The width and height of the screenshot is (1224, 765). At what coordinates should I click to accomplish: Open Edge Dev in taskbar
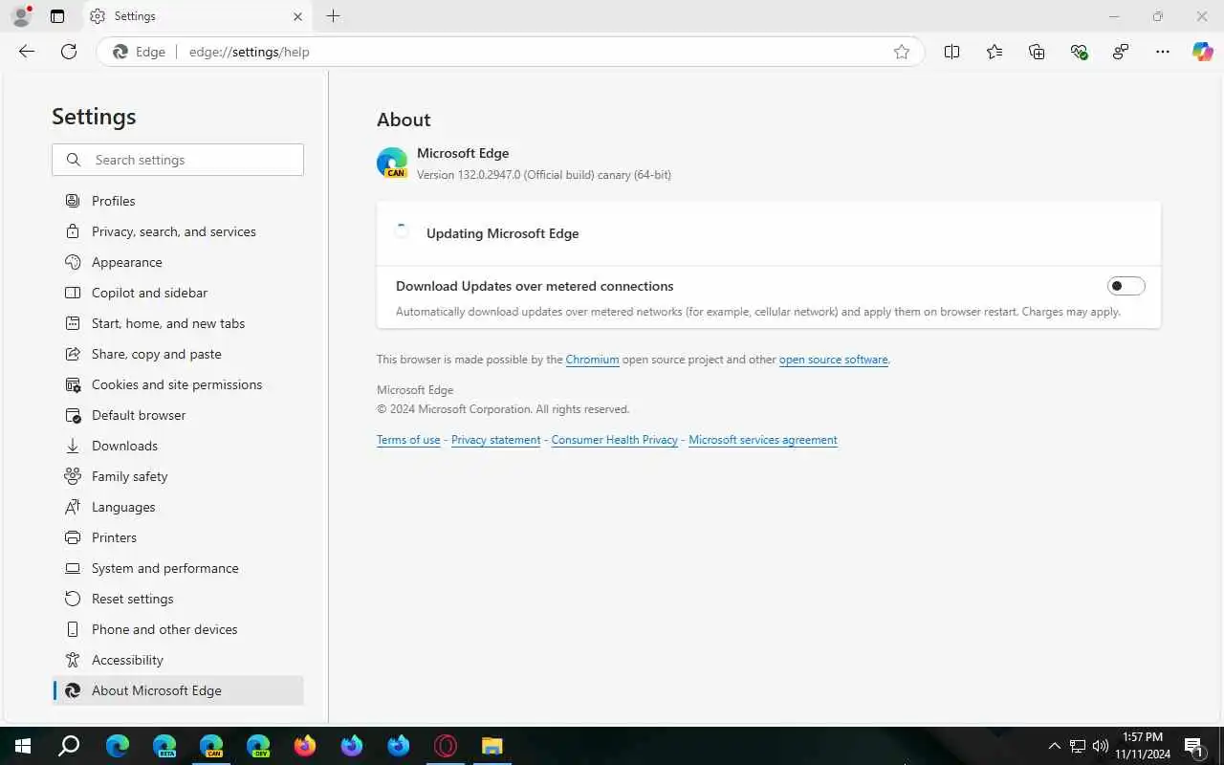(x=258, y=746)
